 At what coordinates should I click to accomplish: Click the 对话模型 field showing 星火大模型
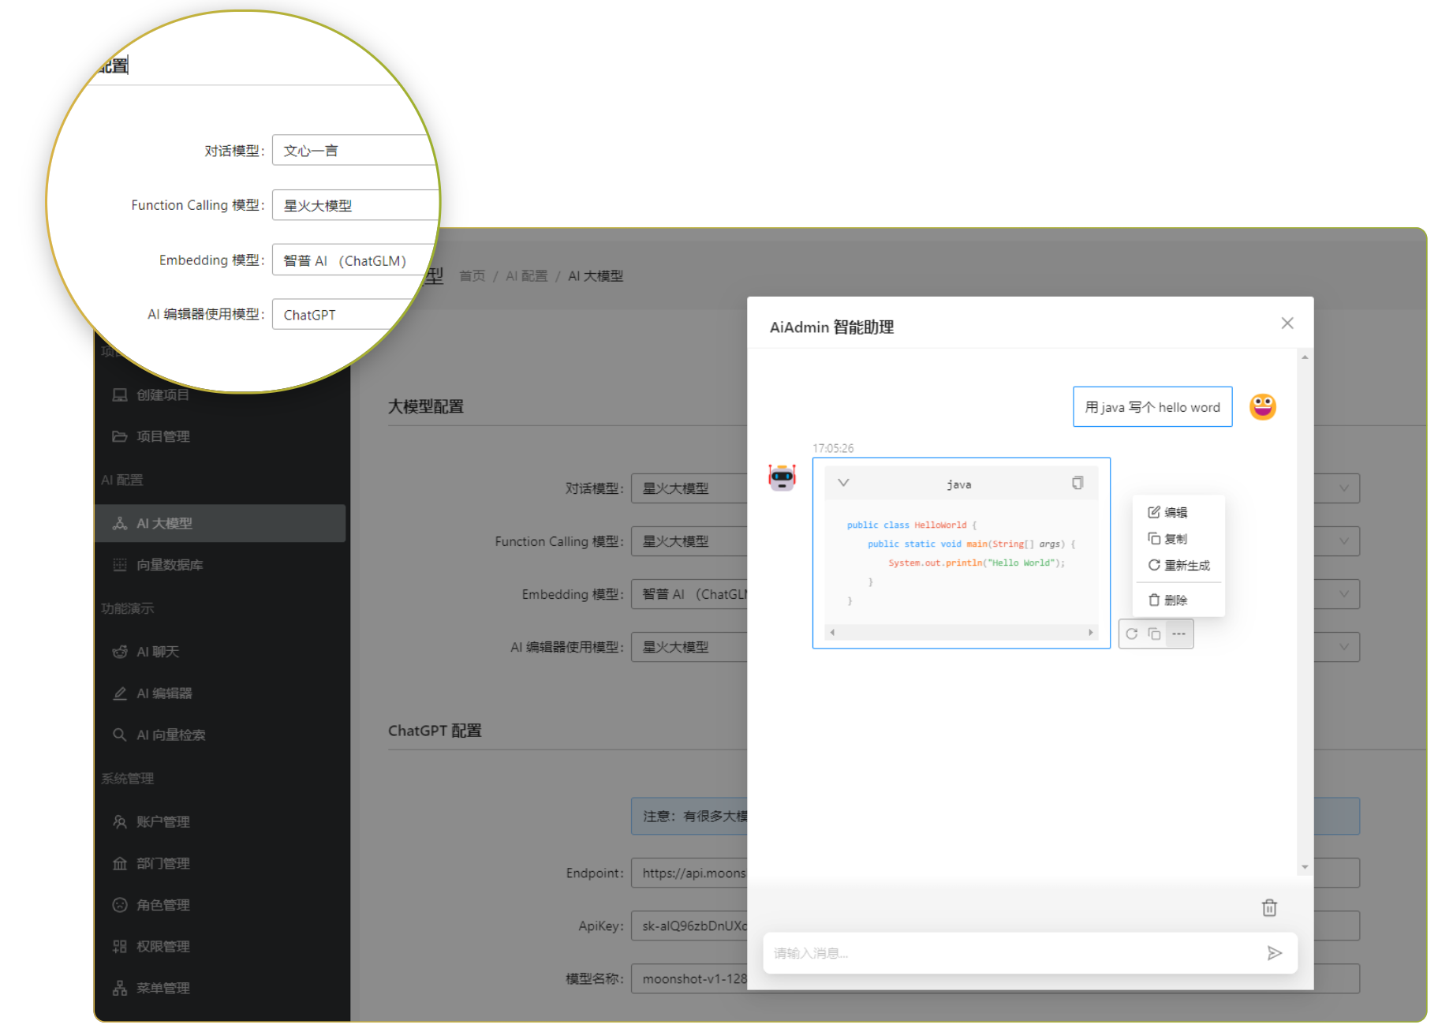[x=689, y=488]
